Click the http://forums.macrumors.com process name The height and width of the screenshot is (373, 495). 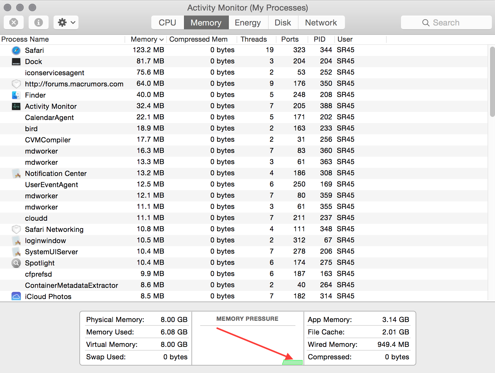(x=74, y=84)
